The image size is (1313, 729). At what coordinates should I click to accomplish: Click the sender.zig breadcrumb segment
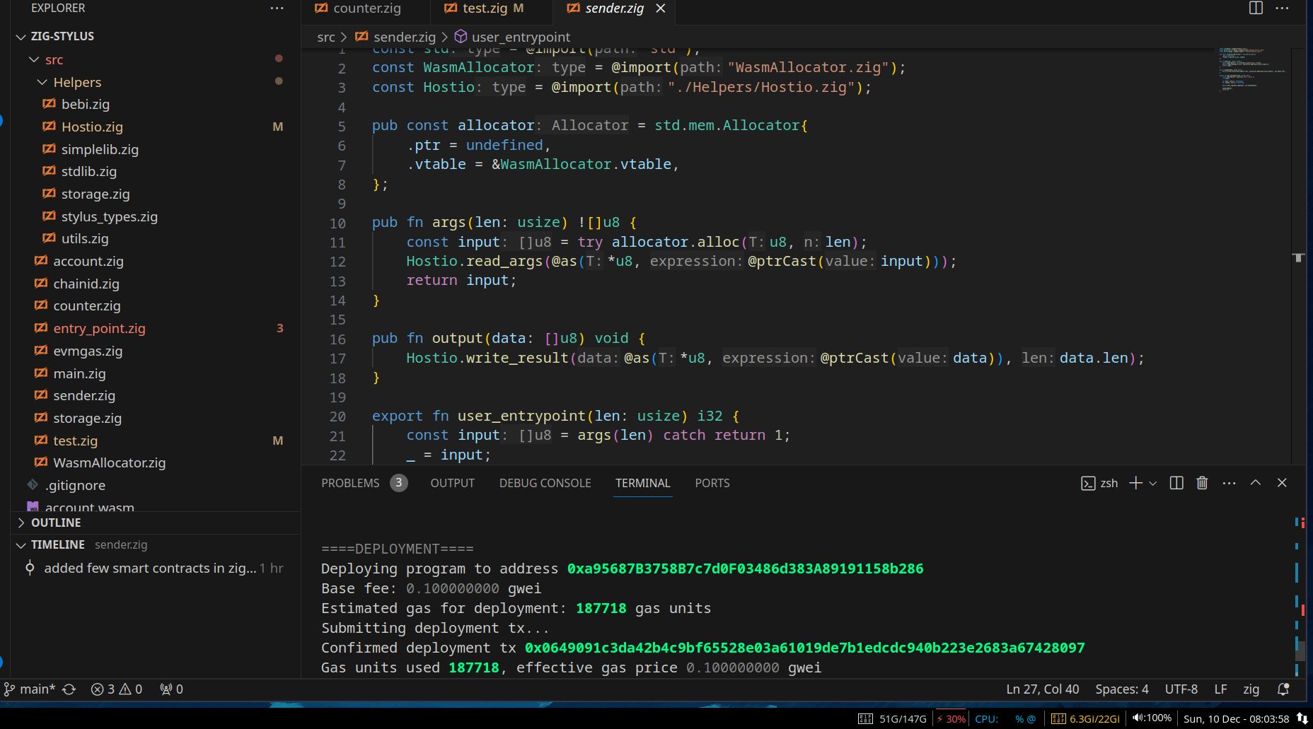point(395,37)
